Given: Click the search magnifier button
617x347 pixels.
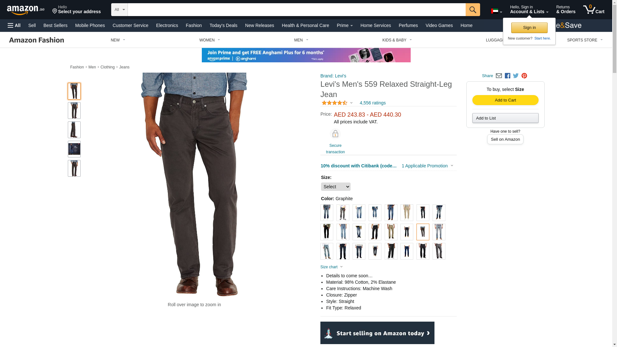Looking at the screenshot, I should [x=473, y=10].
